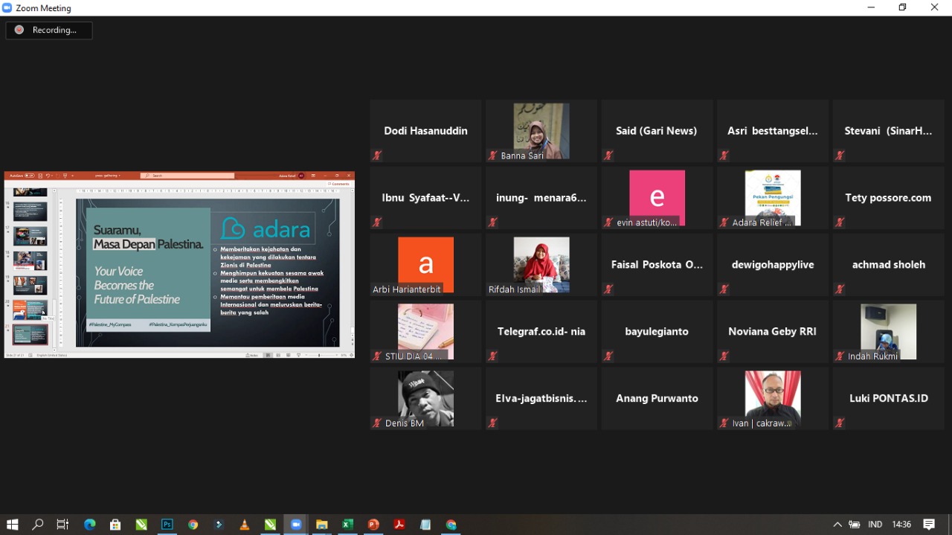Select the shared PowerPoint screen view
This screenshot has width=952, height=535.
pos(179,265)
